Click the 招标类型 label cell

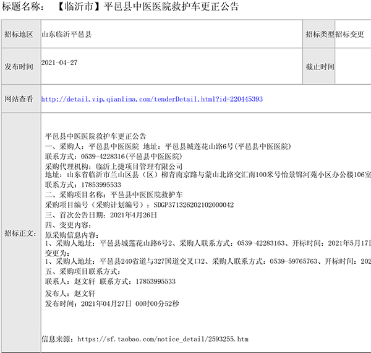(319, 34)
